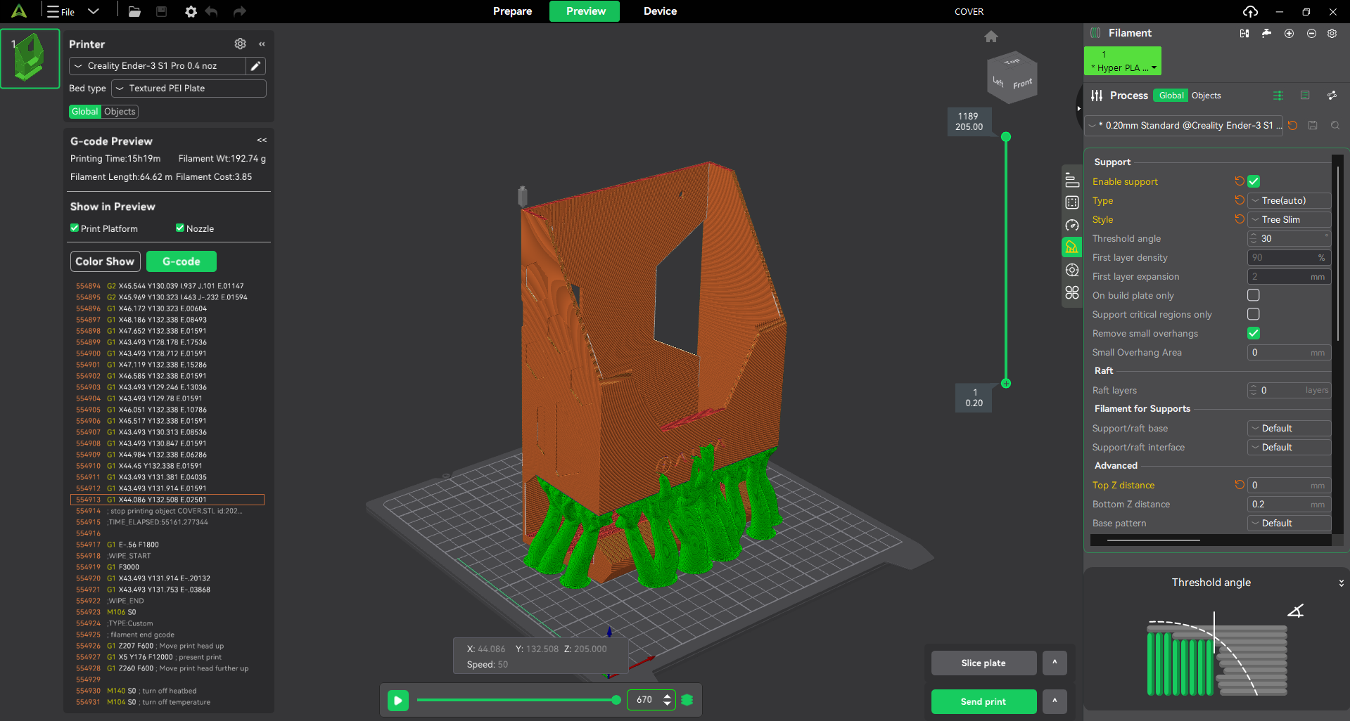Click the save disk icon in top toolbar
1350x721 pixels.
pos(161,11)
